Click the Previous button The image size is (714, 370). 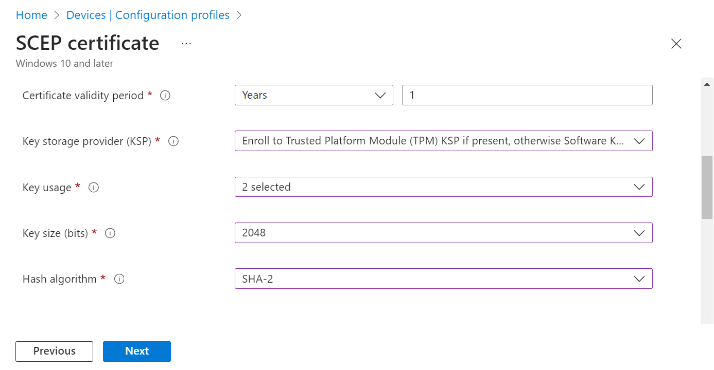pos(54,351)
